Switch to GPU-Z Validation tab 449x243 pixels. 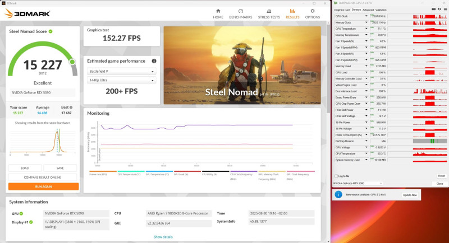(x=381, y=10)
